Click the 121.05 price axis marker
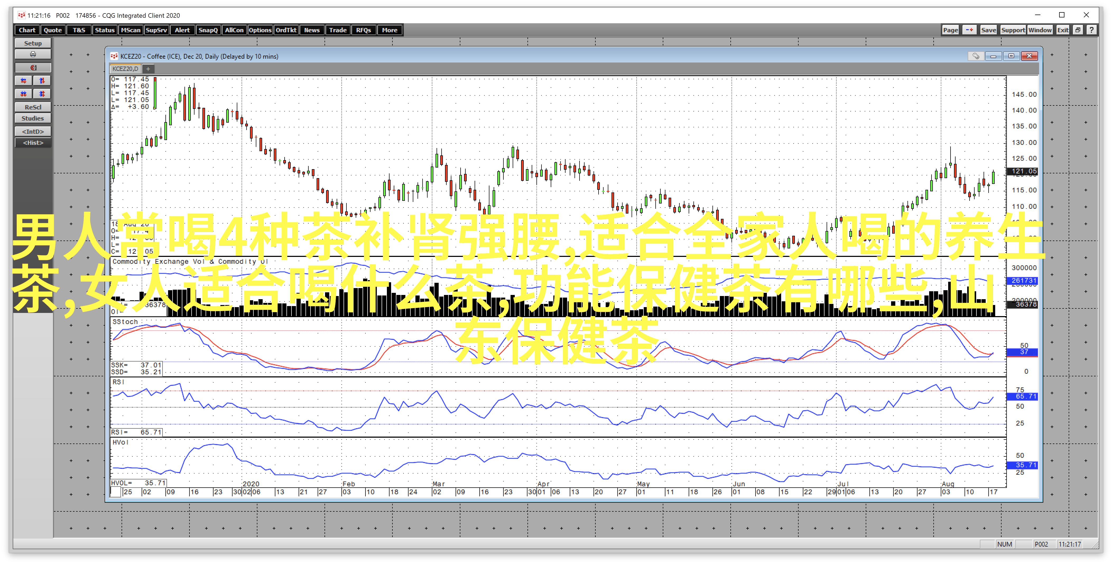 (x=1023, y=171)
